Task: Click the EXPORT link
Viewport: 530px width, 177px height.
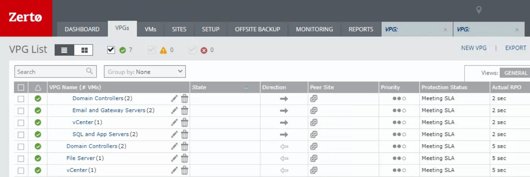Action: (515, 48)
